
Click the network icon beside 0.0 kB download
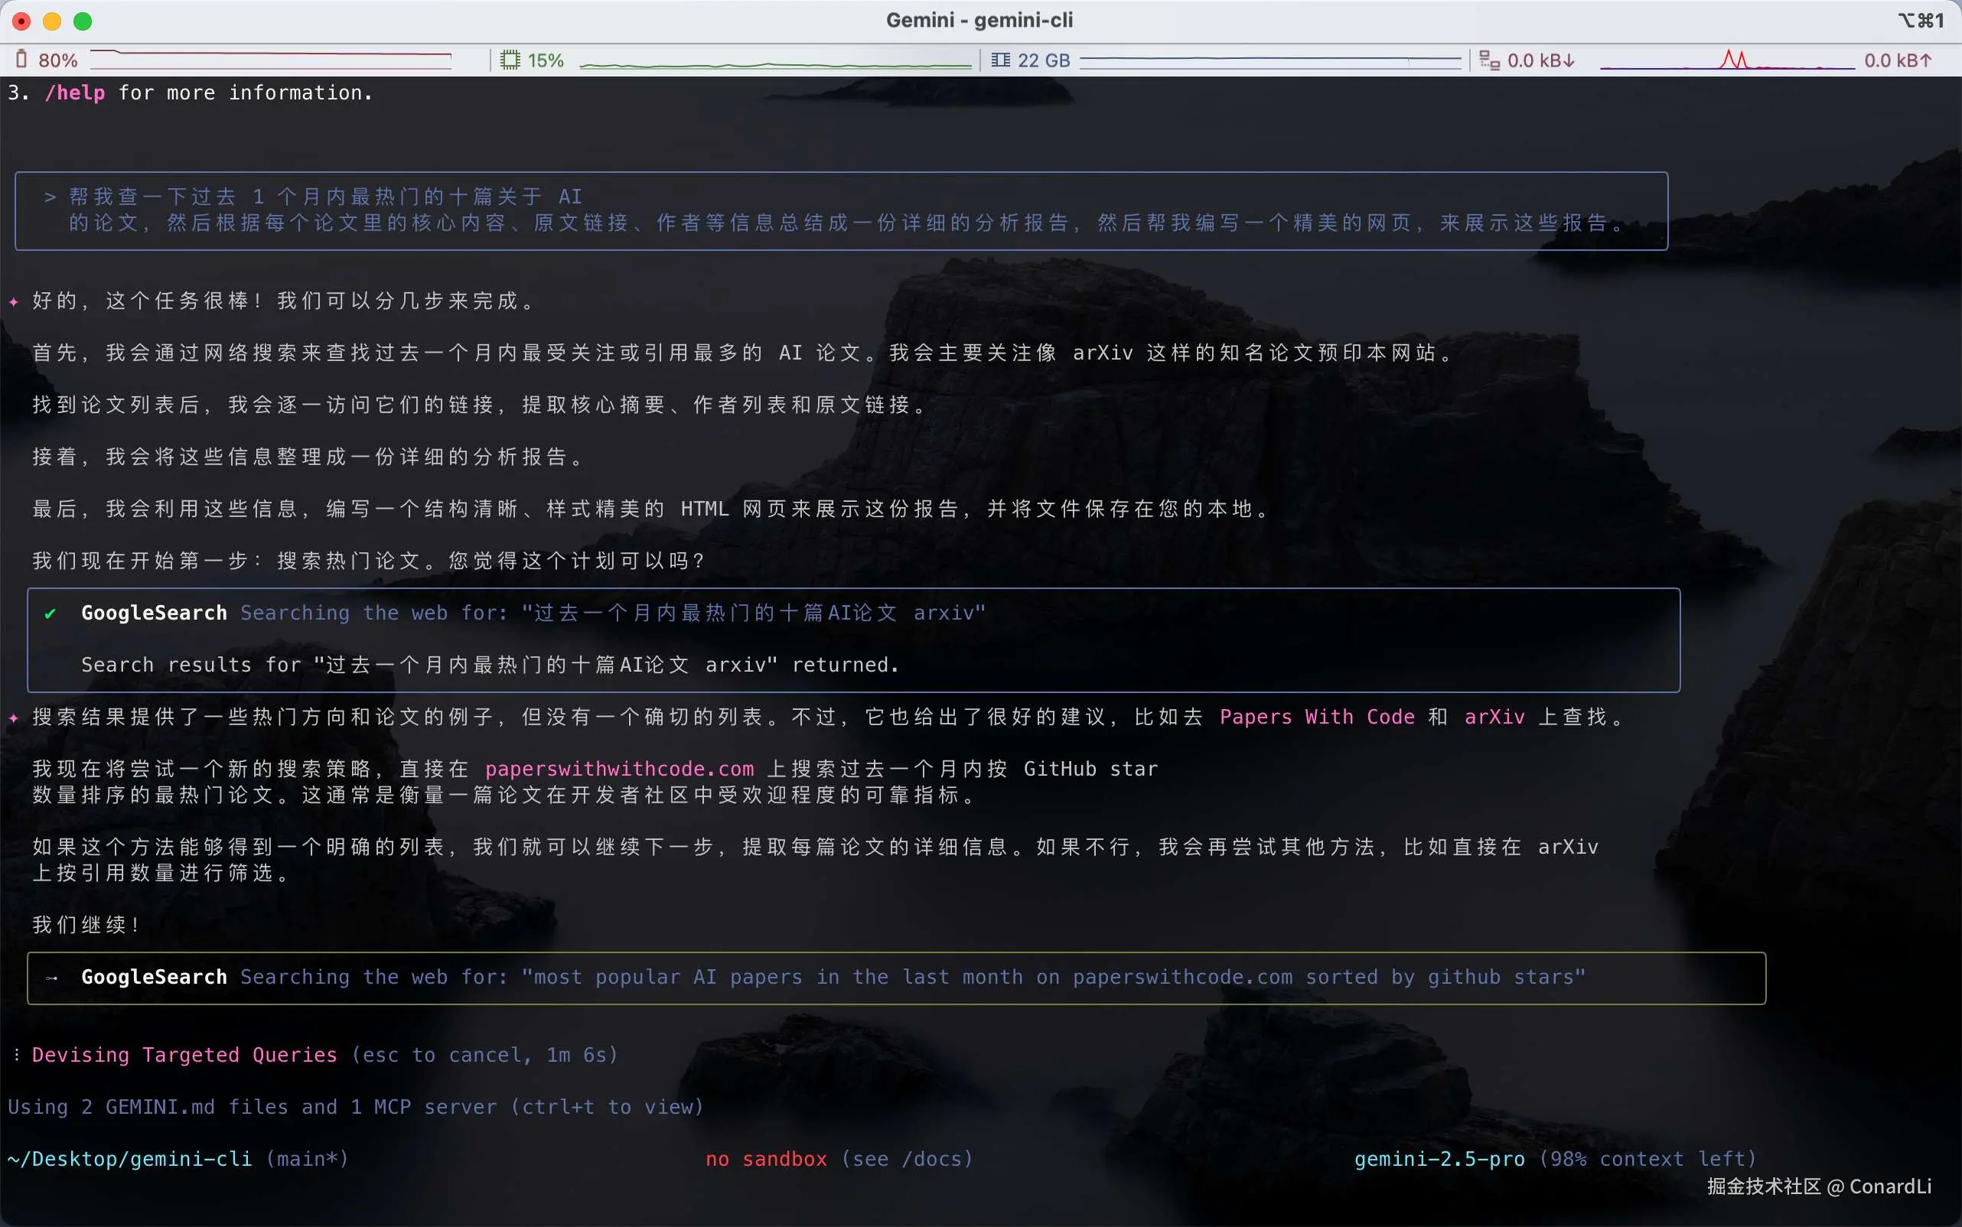(x=1490, y=60)
